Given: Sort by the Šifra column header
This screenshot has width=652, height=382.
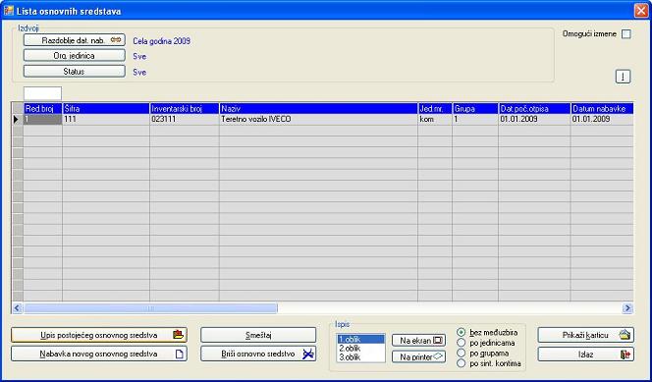Looking at the screenshot, I should tap(106, 108).
